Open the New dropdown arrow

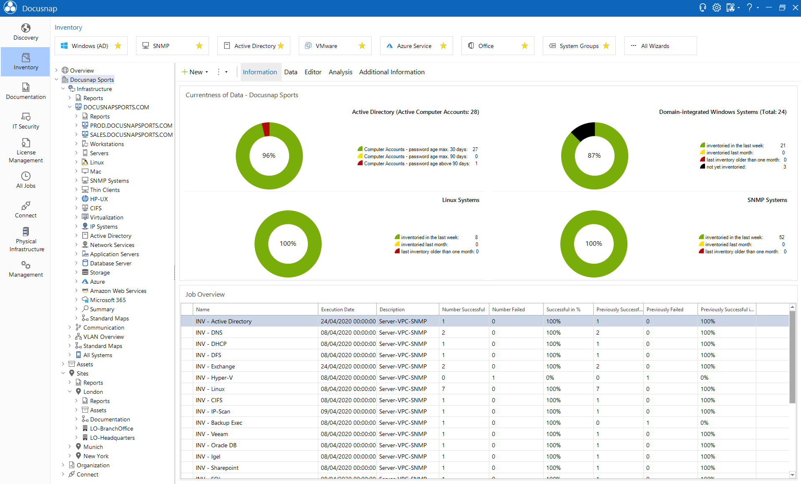coord(207,72)
